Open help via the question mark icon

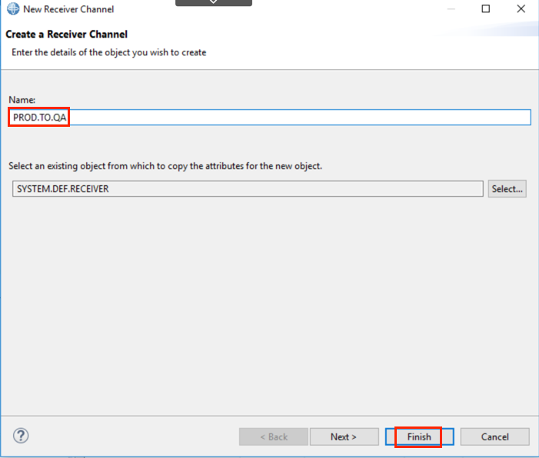(x=21, y=436)
